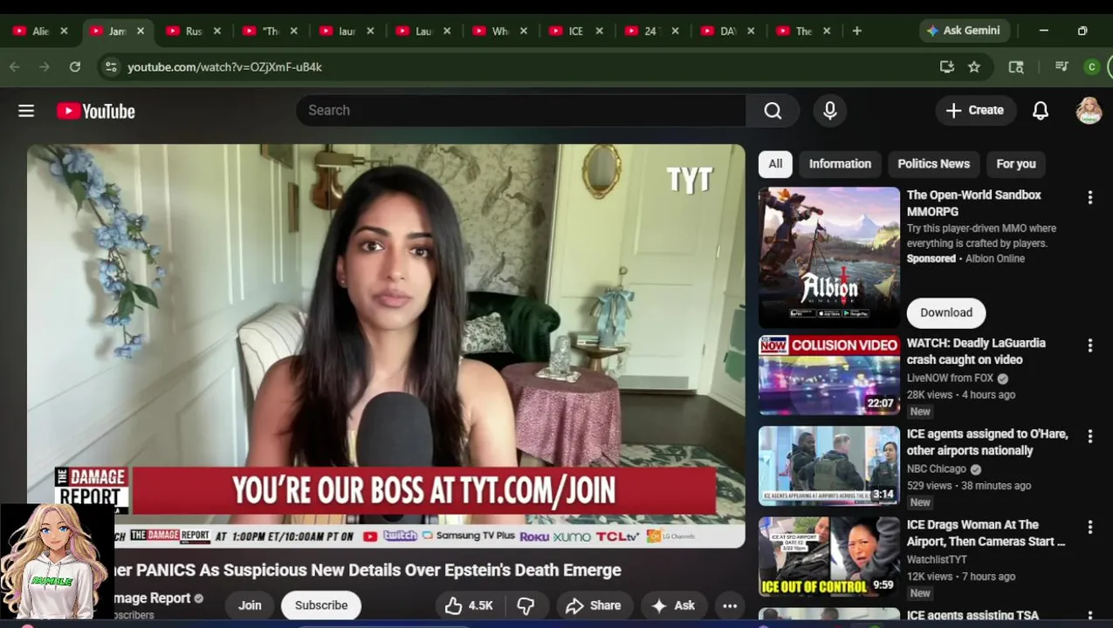Open menu for ICE O'Hare video
The image size is (1113, 628).
coord(1089,436)
